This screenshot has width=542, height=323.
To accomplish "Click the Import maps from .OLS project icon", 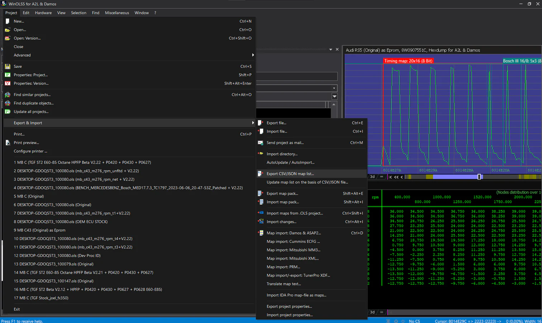I will (x=261, y=213).
